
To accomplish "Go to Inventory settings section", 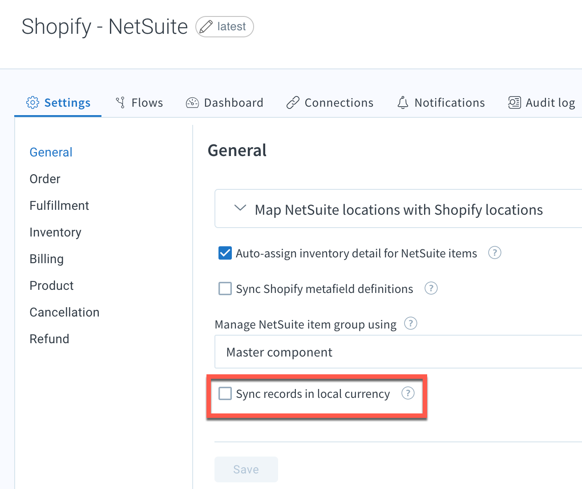I will click(x=55, y=232).
